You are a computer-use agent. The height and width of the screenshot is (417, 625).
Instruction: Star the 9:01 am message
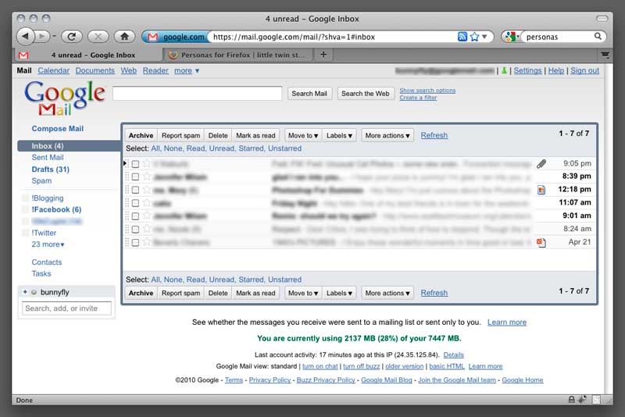[147, 216]
